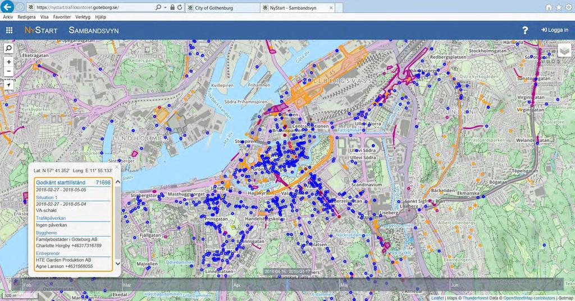Open the Leaflet attribution link
Viewport: 575px width, 301px height.
tap(437, 298)
